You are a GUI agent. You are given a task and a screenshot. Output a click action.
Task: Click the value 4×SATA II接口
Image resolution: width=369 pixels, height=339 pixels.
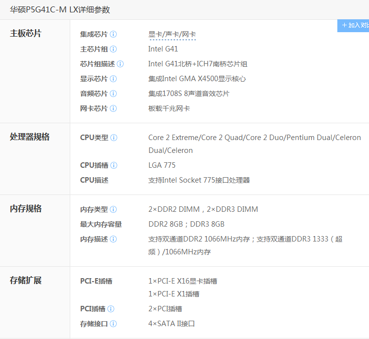point(172,324)
